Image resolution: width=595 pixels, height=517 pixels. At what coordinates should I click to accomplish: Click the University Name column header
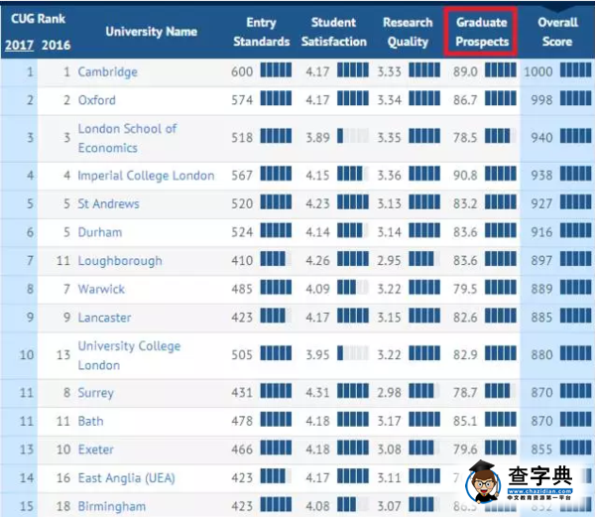tap(152, 32)
